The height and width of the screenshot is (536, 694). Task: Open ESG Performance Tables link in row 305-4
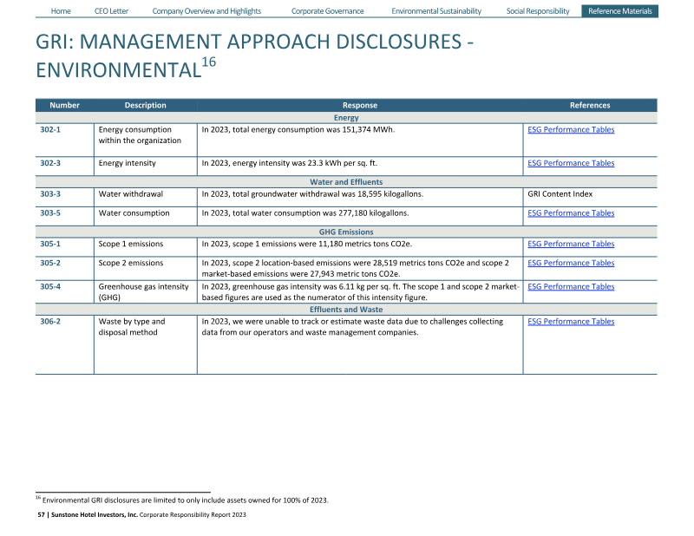pos(570,287)
